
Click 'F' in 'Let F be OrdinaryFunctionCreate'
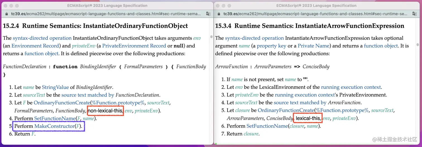point(24,103)
